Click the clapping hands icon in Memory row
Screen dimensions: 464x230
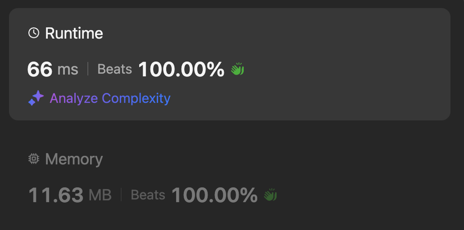(271, 195)
